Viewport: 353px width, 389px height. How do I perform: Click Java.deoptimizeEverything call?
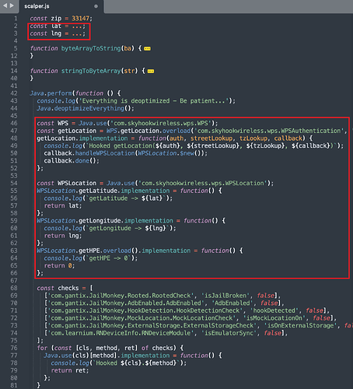[x=86, y=108]
